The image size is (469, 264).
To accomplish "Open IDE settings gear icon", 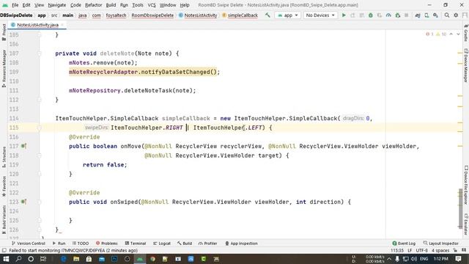I will 456,15.
